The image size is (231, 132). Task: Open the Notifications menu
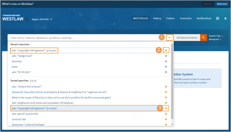204,18
